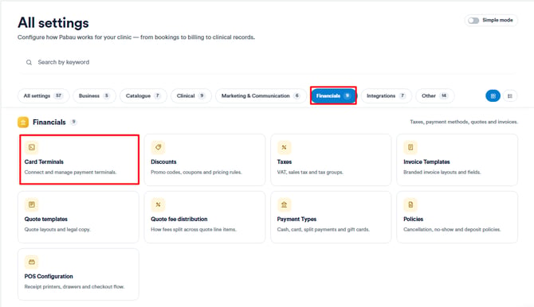534x307 pixels.
Task: Switch to the Other tab
Action: 435,96
